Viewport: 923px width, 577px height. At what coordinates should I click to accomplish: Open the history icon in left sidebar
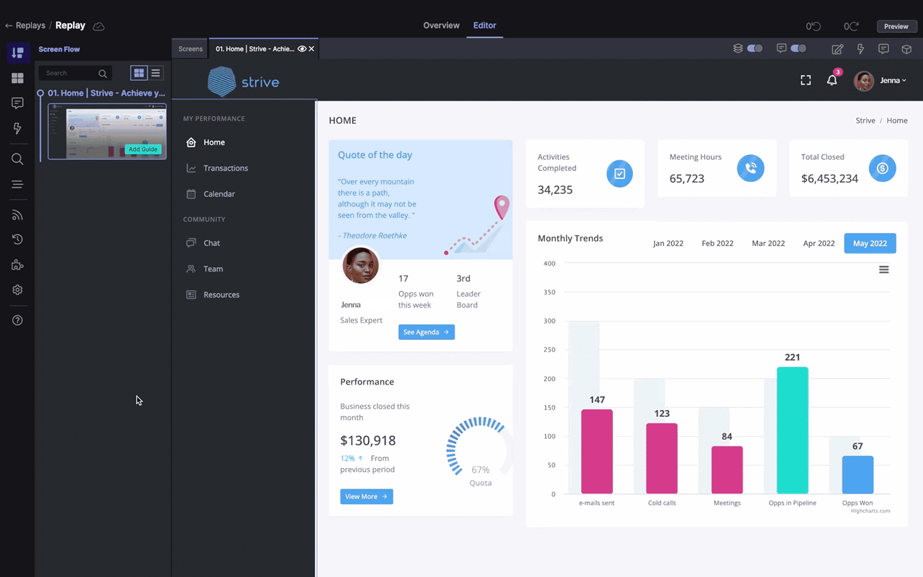17,239
